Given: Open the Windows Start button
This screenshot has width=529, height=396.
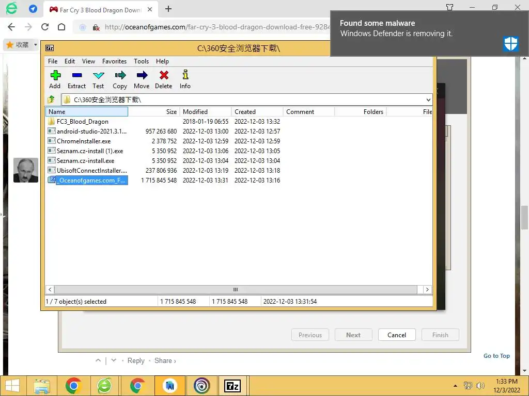Looking at the screenshot, I should pyautogui.click(x=12, y=386).
